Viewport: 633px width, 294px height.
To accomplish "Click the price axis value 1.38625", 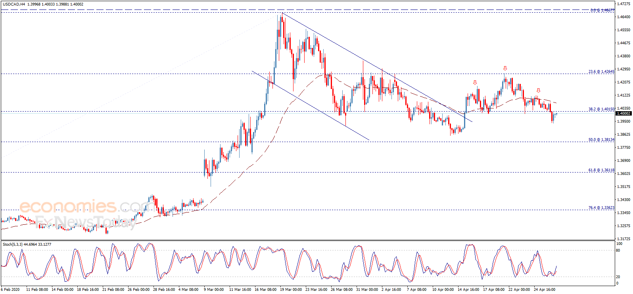I will point(624,135).
